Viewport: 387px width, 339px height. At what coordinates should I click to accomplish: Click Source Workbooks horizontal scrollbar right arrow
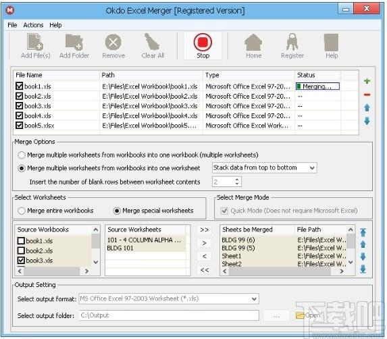click(86, 271)
